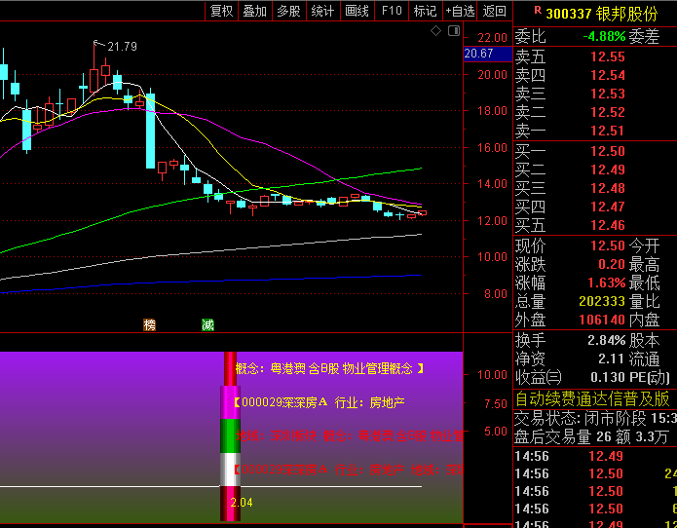
Task: Select stock title 300337 银邦股份
Action: click(x=602, y=14)
